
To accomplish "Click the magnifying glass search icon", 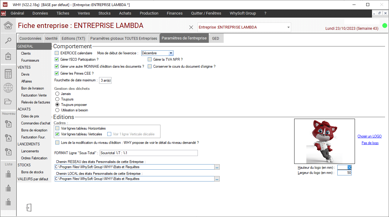I will (8, 41).
